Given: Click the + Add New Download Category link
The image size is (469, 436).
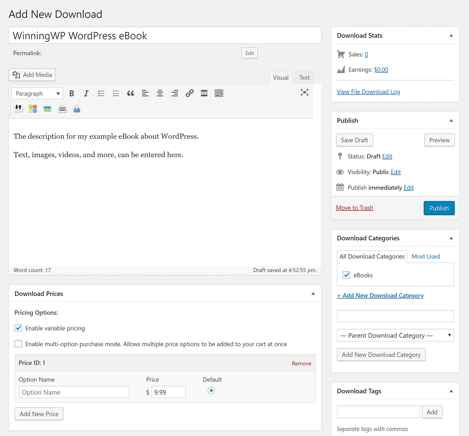Looking at the screenshot, I should 380,295.
